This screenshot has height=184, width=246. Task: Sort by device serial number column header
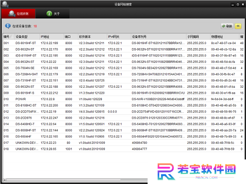[158, 37]
